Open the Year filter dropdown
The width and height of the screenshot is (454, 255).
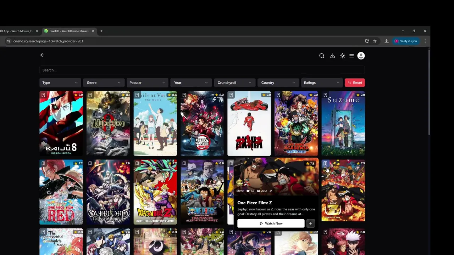[x=190, y=83]
